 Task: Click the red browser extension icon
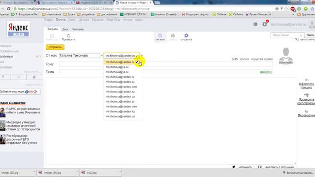click(293, 9)
